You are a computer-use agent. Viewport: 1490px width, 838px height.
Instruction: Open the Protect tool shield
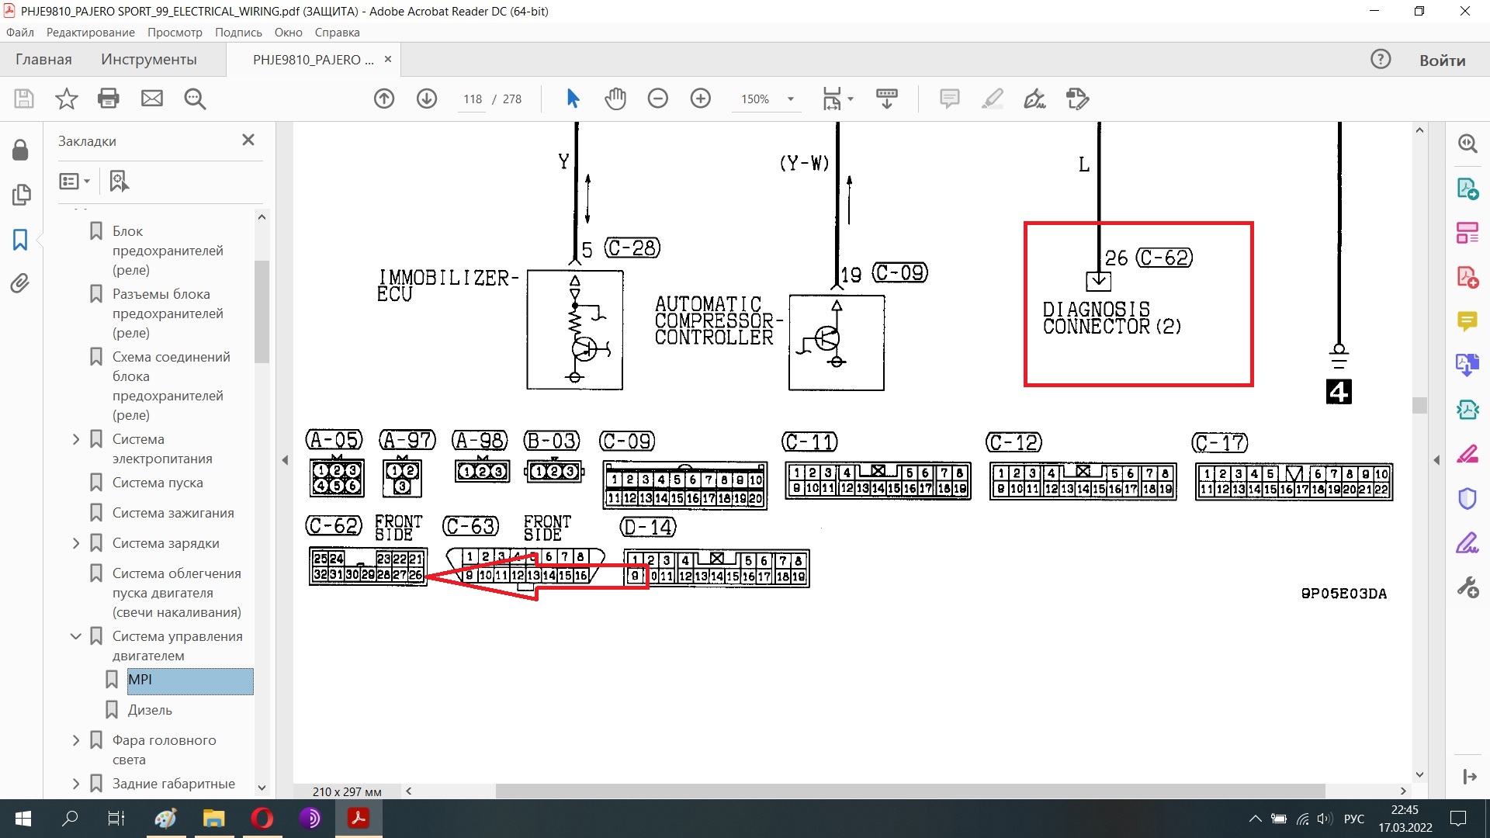pos(1467,498)
